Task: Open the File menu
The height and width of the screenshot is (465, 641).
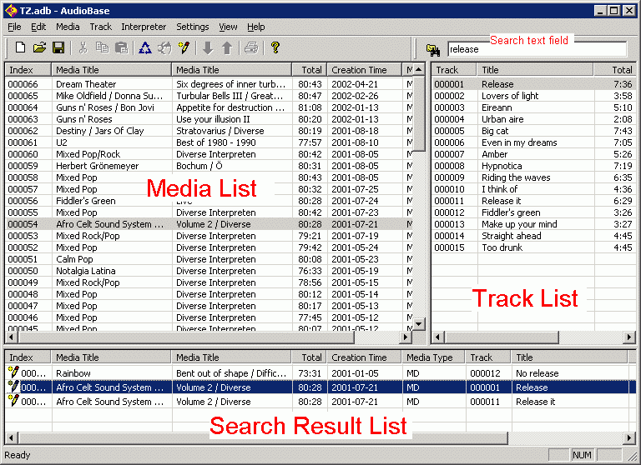Action: 14,27
